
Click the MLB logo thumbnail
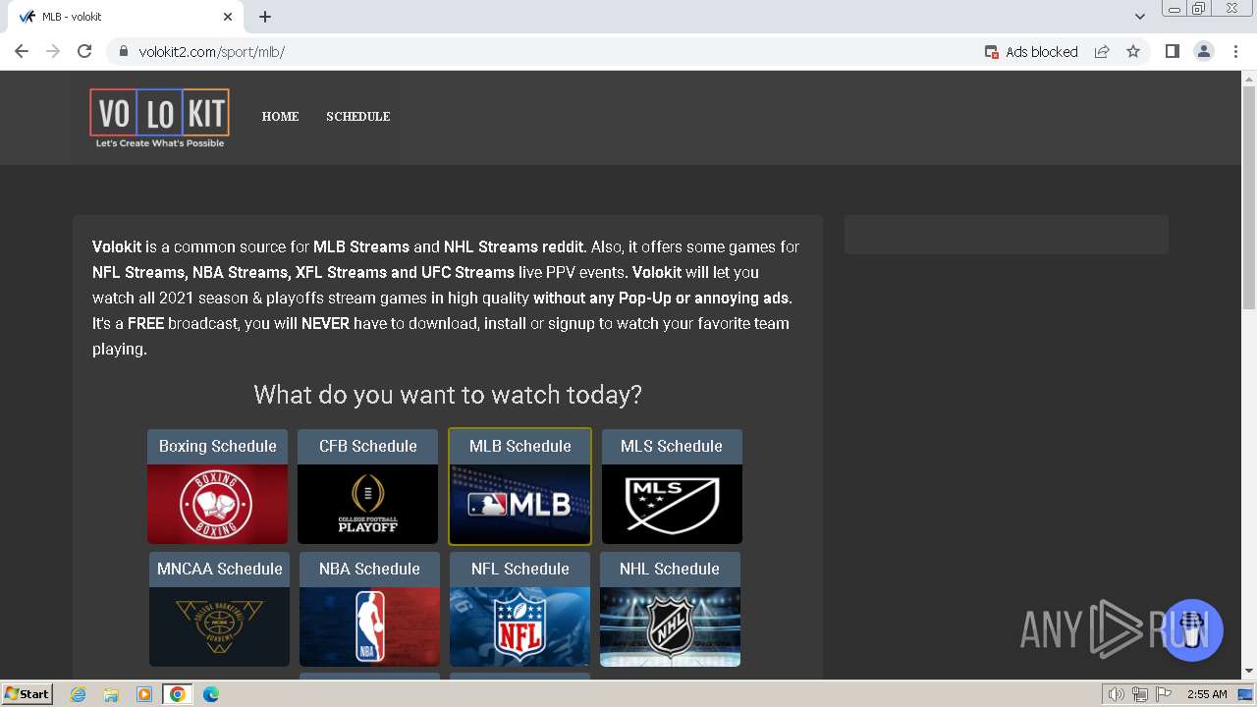pyautogui.click(x=520, y=505)
